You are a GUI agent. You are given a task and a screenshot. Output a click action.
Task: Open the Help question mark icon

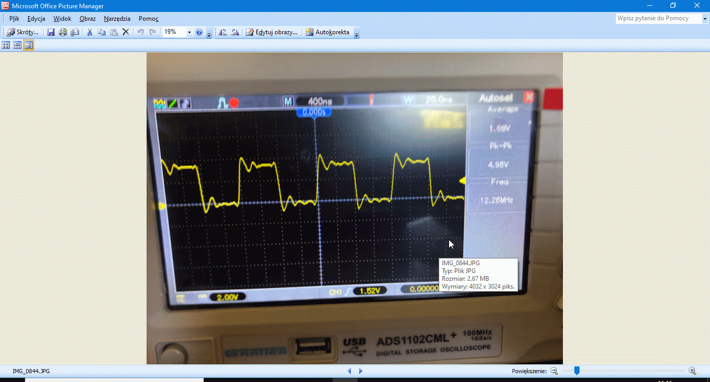199,32
